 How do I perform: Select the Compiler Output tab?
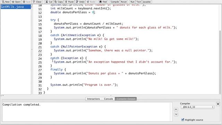click(x=126, y=99)
